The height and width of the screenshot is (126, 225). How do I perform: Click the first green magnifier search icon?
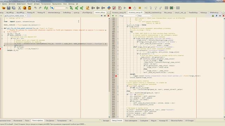71,8
